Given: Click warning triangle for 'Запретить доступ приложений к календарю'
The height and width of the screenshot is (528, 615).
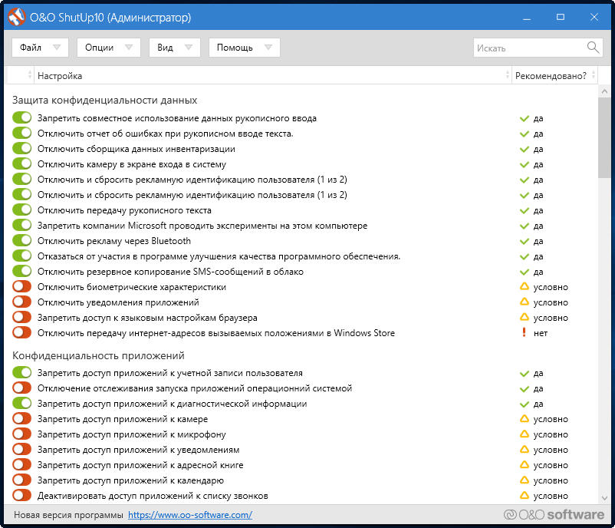Looking at the screenshot, I should [524, 480].
